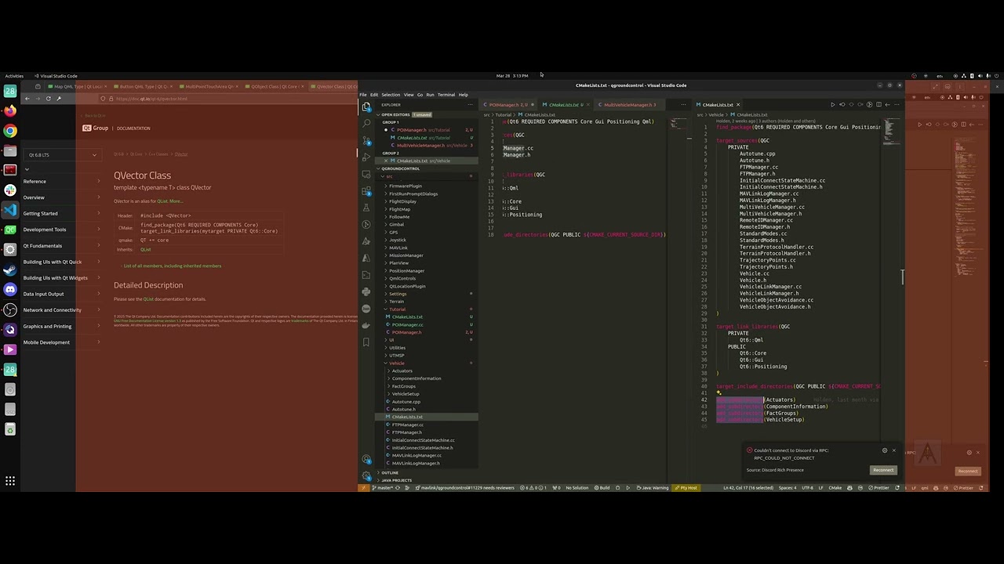
Task: Close CMakeLists.txt src/Vehicle in Open Editors
Action: (387, 161)
